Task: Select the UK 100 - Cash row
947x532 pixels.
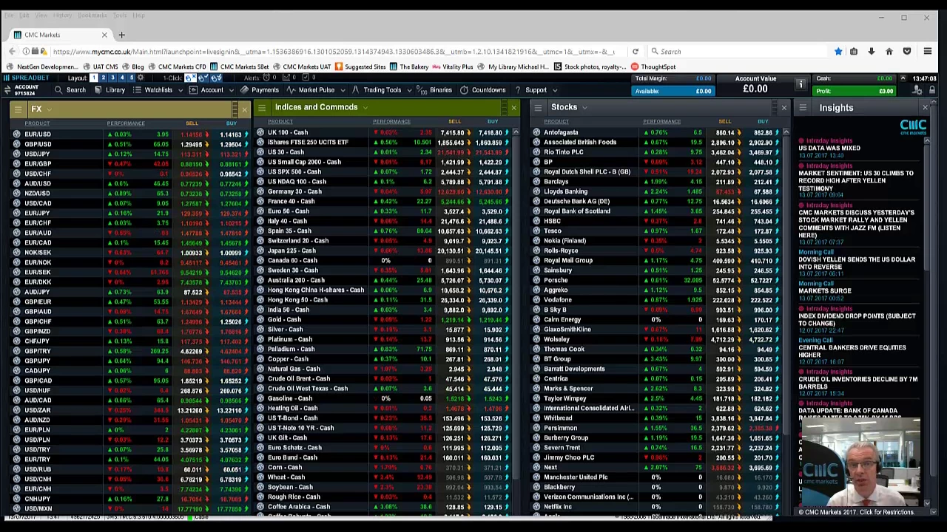Action: click(x=385, y=132)
